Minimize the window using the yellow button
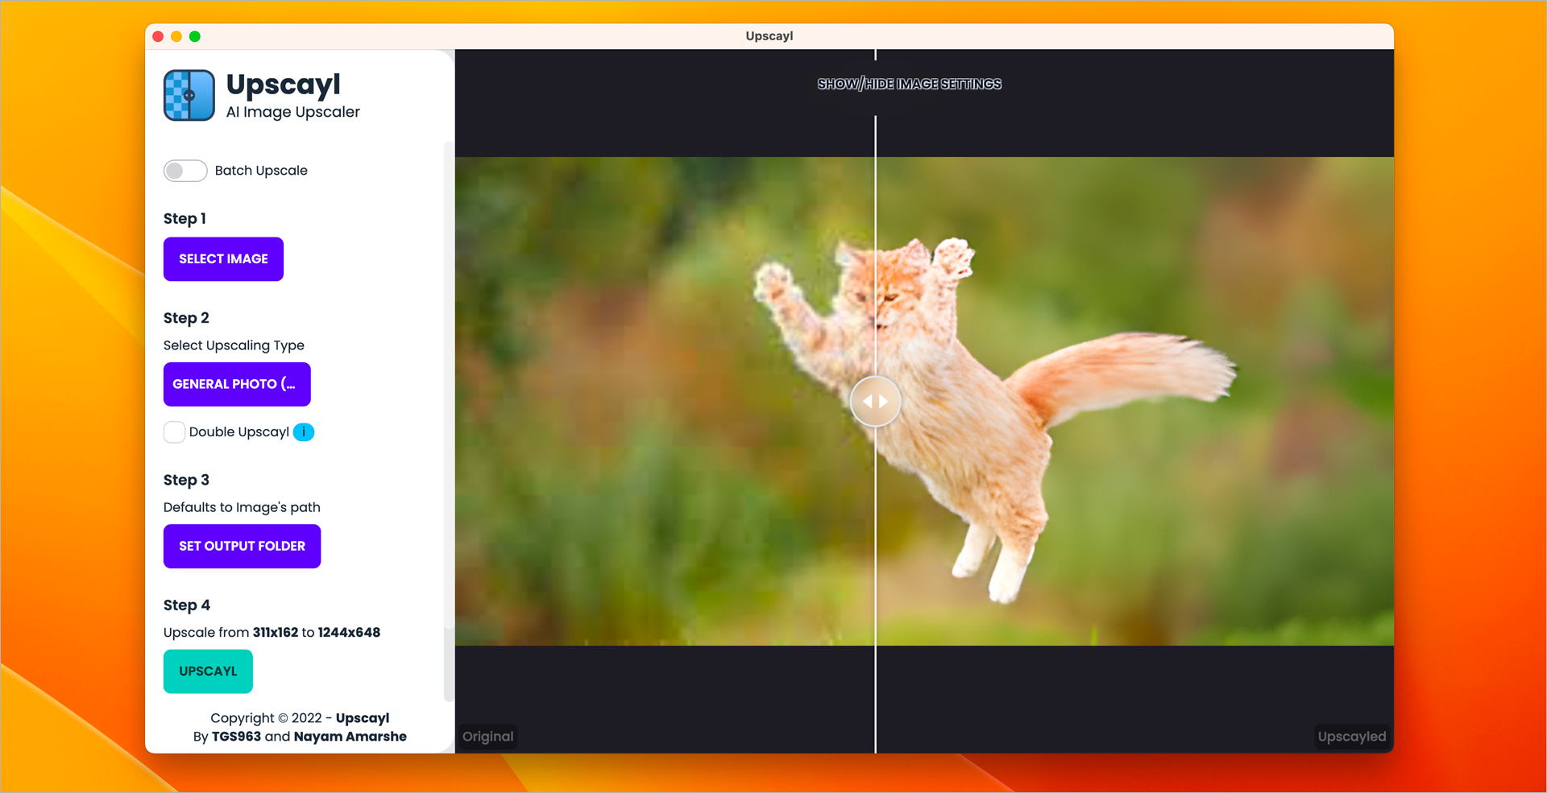 click(x=176, y=36)
